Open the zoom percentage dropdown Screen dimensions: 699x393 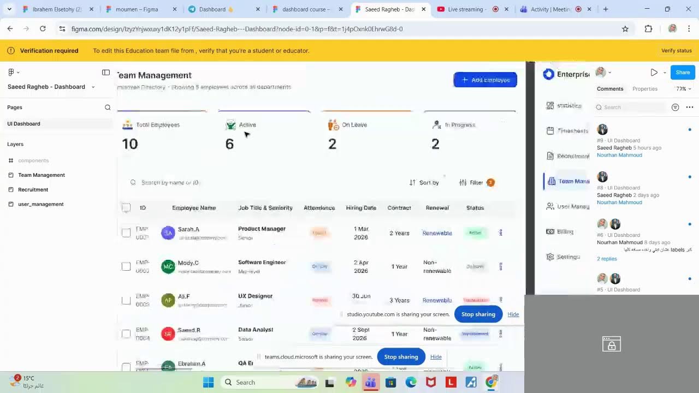(683, 89)
